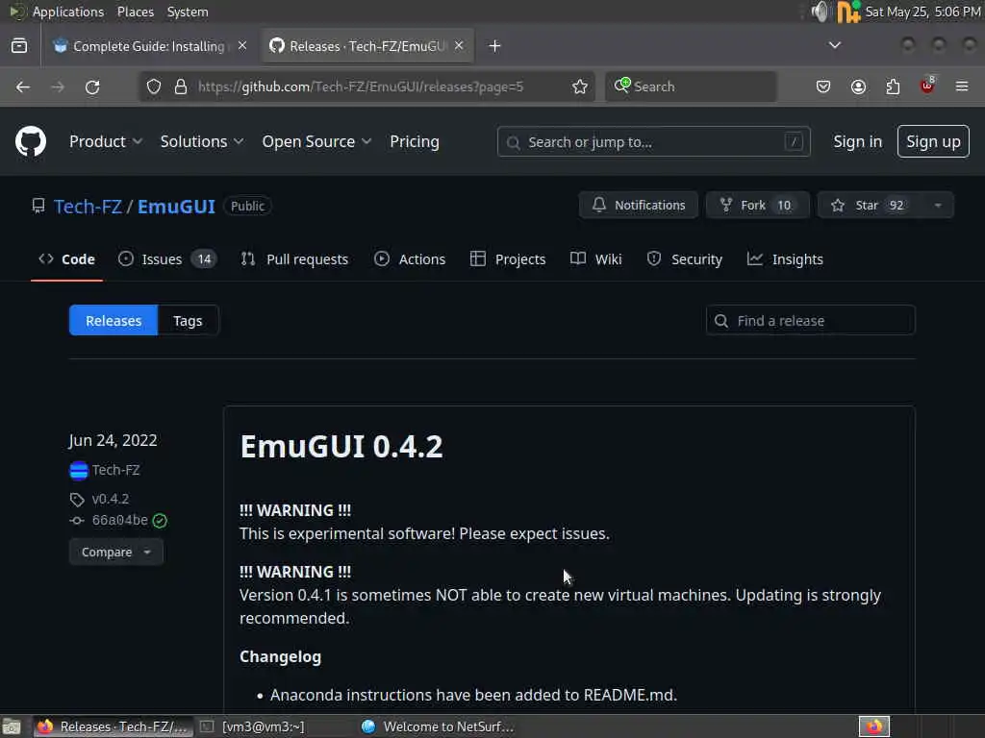Click the clock showing Sat May 25
Screen dimensions: 985x738
(922, 12)
